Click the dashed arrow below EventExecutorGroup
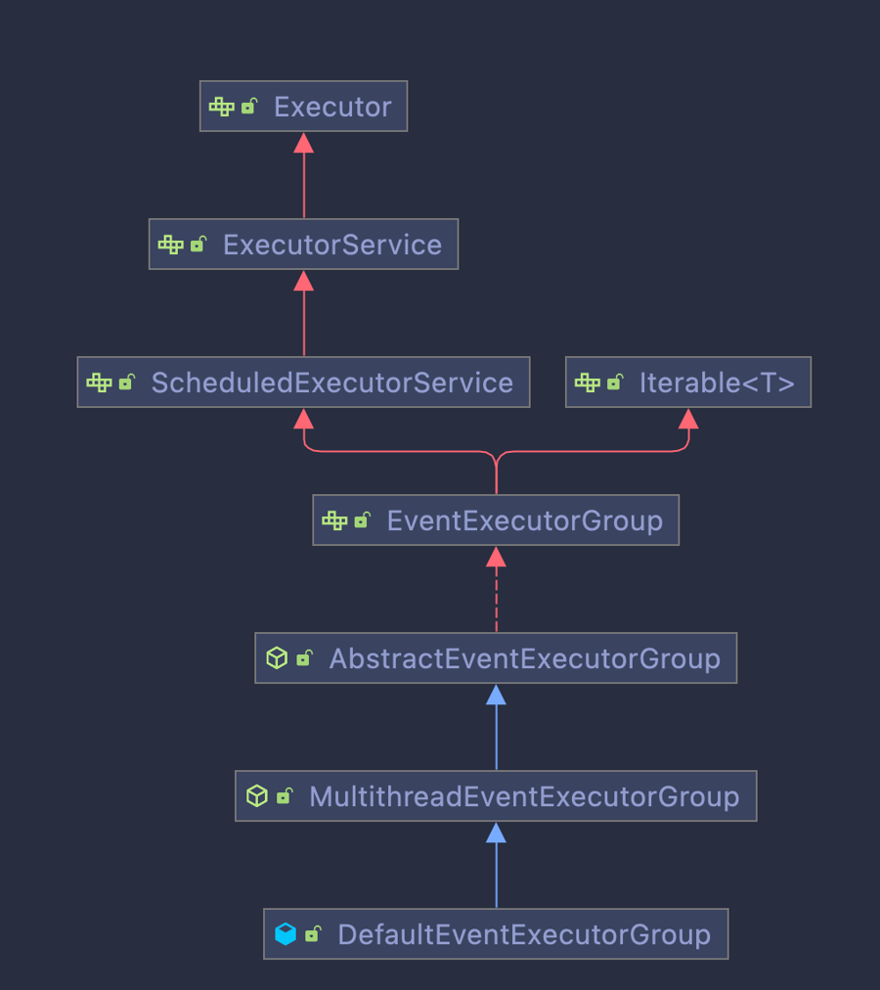880x990 pixels. click(496, 602)
